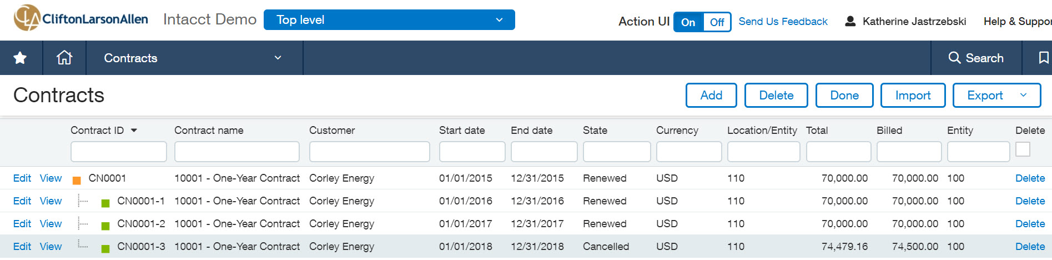
Task: Turn Action UI On
Action: (x=688, y=22)
